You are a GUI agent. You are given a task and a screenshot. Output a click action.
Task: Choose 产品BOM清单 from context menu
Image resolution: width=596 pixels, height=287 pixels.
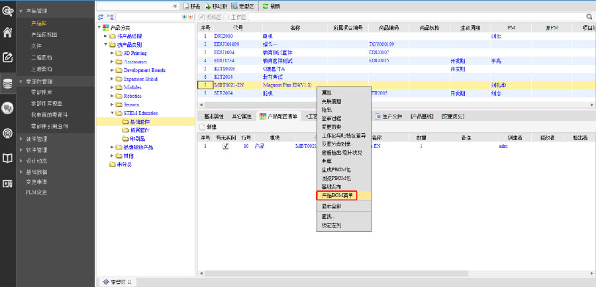337,196
